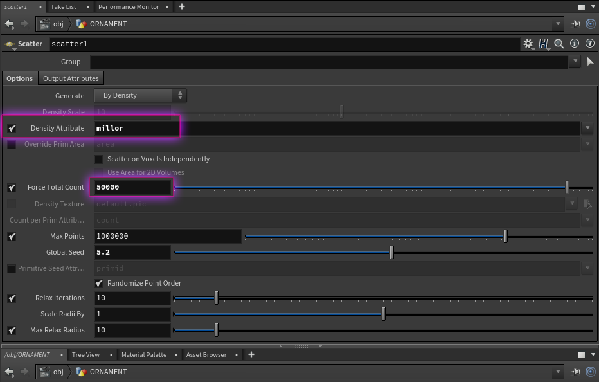599x382 pixels.
Task: Toggle Scatter on Voxels Independently checkbox
Action: pyautogui.click(x=98, y=159)
